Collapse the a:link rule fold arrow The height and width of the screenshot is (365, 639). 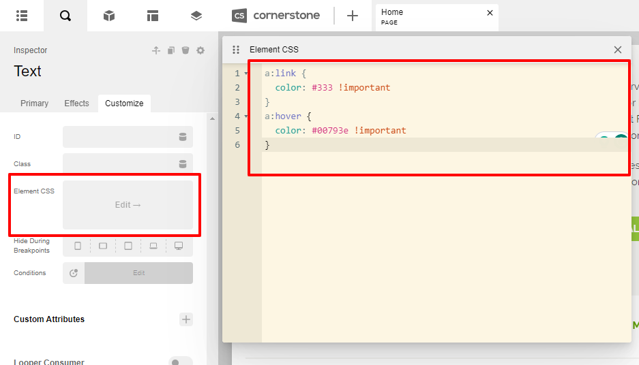point(246,74)
